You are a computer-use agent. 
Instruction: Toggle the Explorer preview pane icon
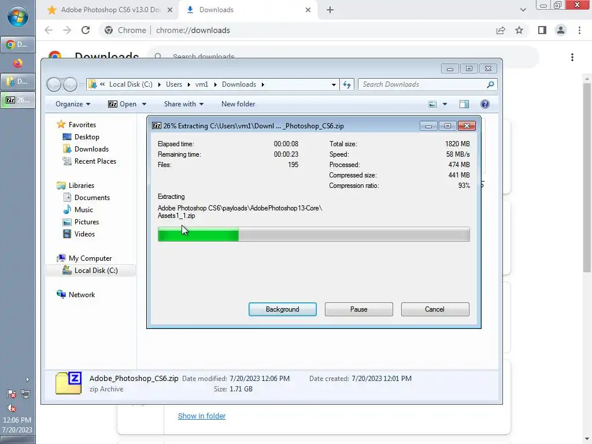tap(464, 104)
